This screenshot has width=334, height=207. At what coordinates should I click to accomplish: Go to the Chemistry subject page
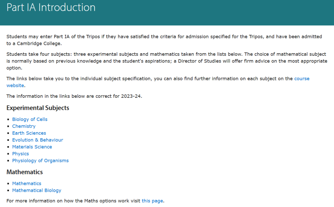(x=24, y=126)
